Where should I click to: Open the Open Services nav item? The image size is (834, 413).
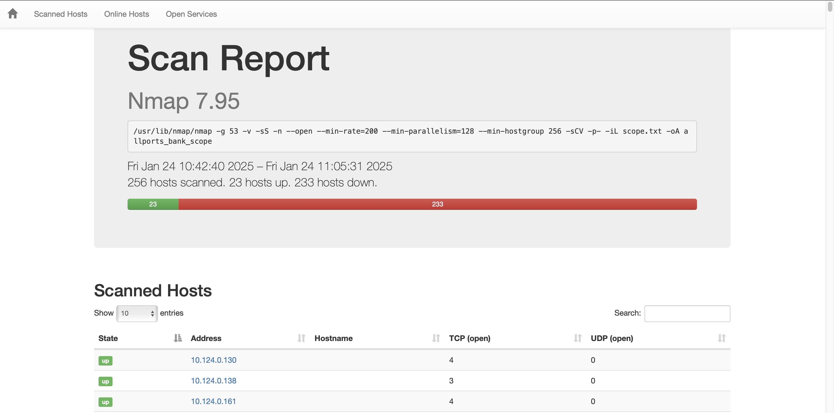(191, 14)
